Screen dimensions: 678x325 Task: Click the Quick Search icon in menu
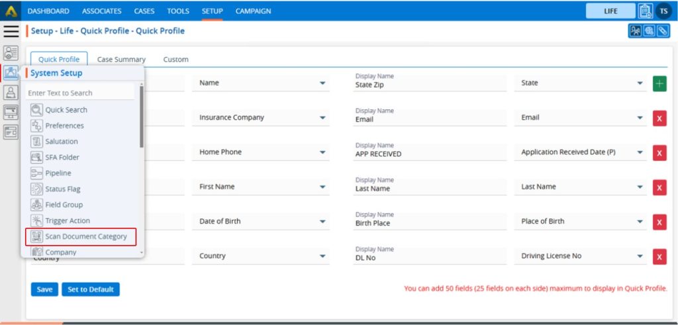[x=36, y=110]
